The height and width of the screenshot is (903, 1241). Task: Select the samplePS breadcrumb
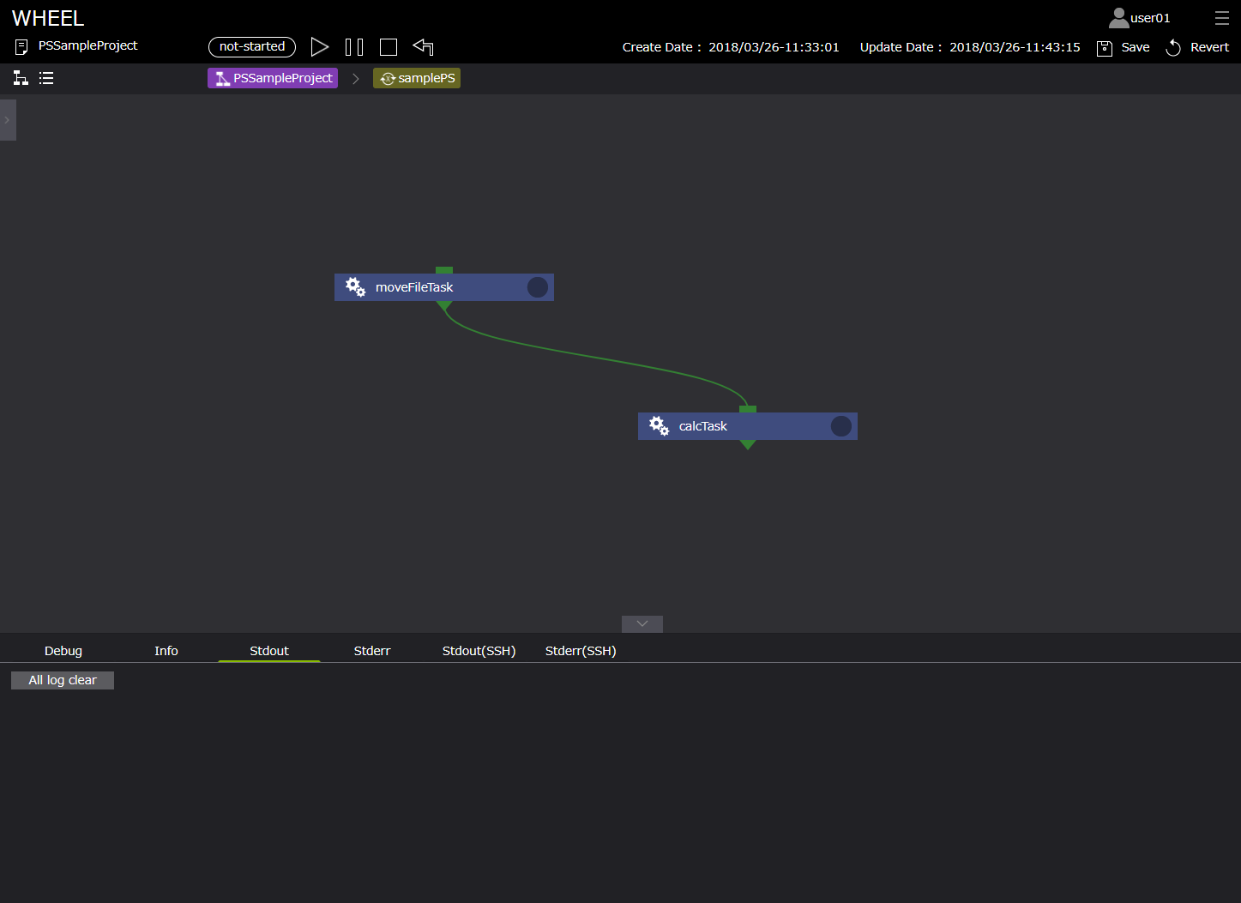point(417,78)
